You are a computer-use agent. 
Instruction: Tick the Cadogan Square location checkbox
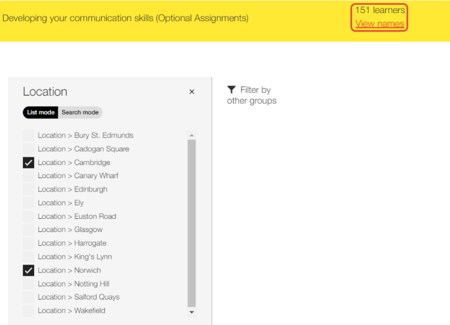(x=28, y=149)
